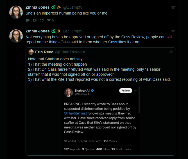Click the green badge beside first Zinnia Jones

click(x=53, y=7)
